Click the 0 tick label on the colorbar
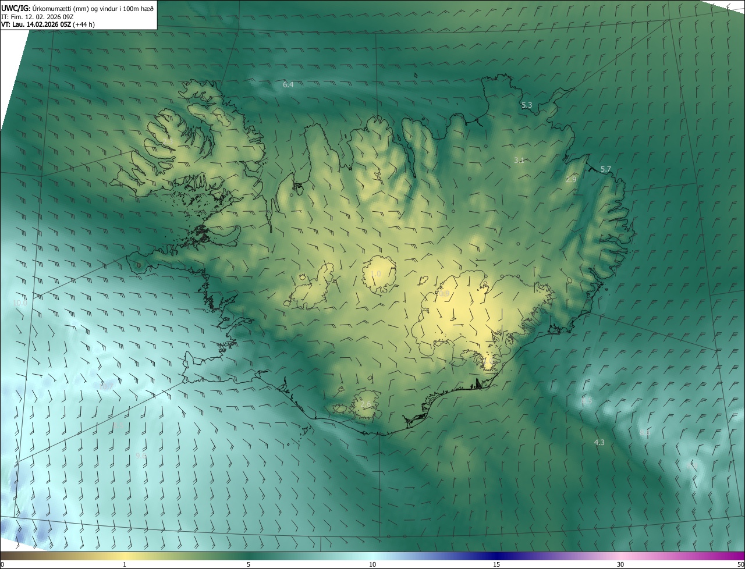The image size is (745, 569). (x=2, y=564)
